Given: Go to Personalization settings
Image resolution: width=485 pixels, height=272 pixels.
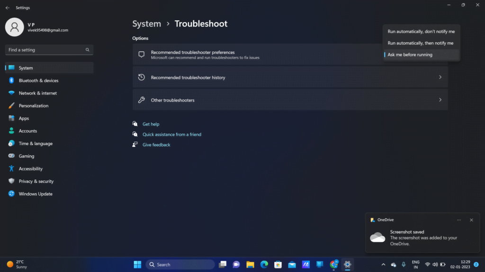Looking at the screenshot, I should coord(49,106).
